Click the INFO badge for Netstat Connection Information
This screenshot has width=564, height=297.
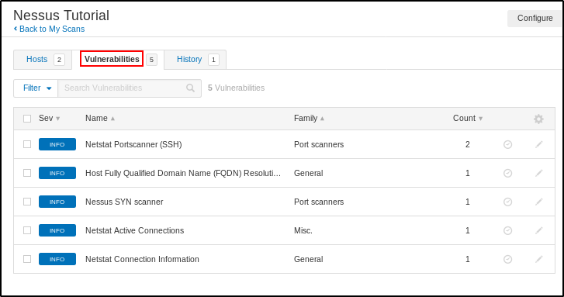point(57,259)
